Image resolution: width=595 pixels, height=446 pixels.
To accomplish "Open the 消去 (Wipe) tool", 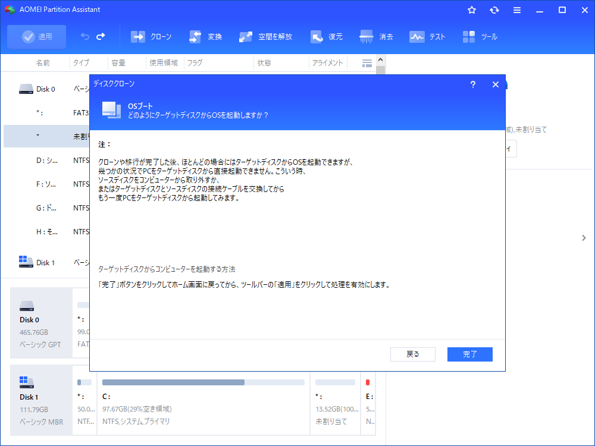I will pos(376,37).
